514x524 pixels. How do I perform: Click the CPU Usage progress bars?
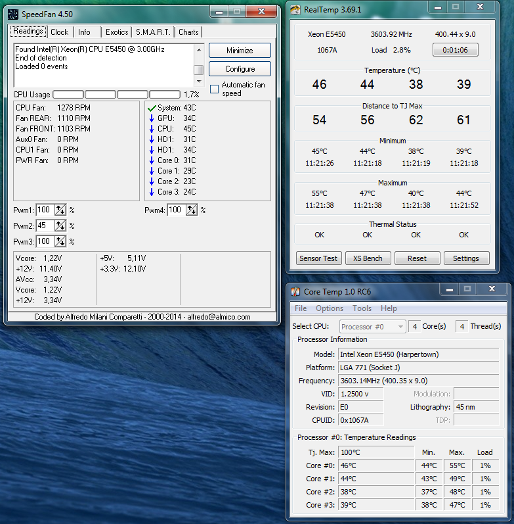point(116,95)
